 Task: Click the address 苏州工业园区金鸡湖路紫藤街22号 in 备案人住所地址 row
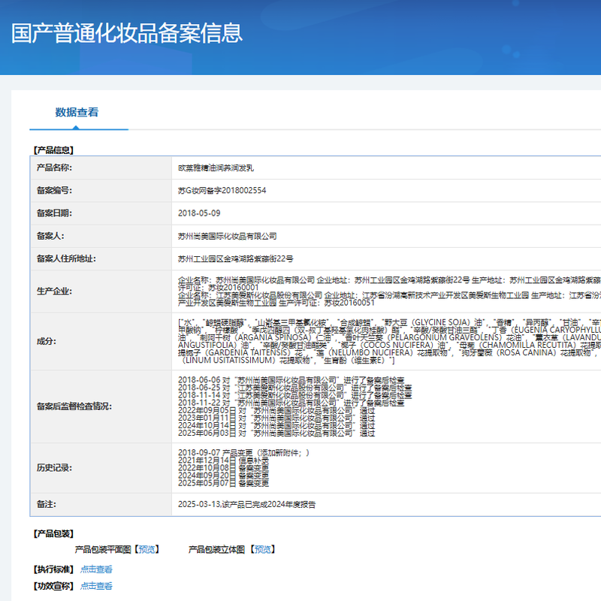[235, 259]
